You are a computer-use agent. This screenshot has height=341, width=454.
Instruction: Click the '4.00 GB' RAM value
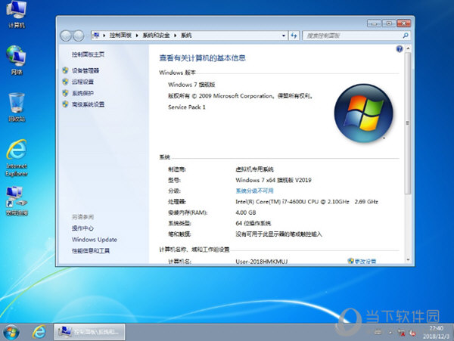tap(245, 212)
